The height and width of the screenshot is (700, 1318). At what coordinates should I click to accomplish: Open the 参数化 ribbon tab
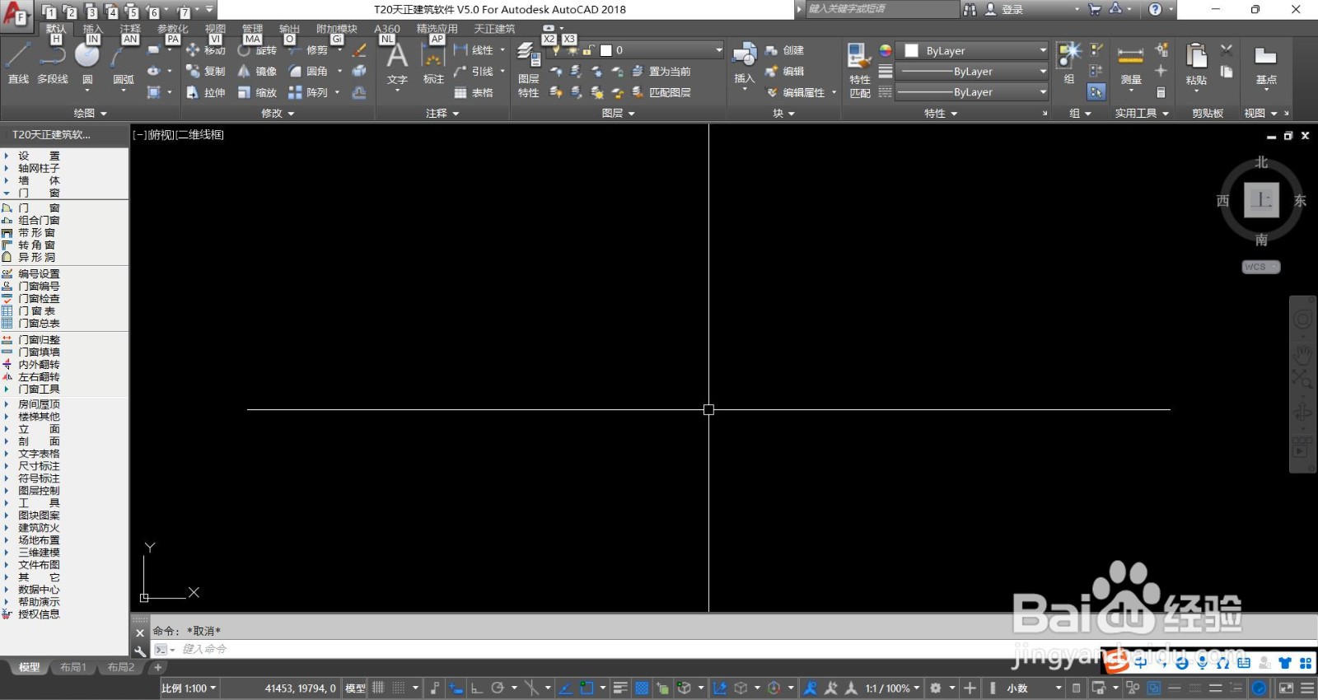[173, 29]
